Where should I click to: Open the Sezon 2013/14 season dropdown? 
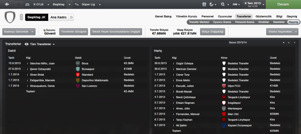[284, 43]
